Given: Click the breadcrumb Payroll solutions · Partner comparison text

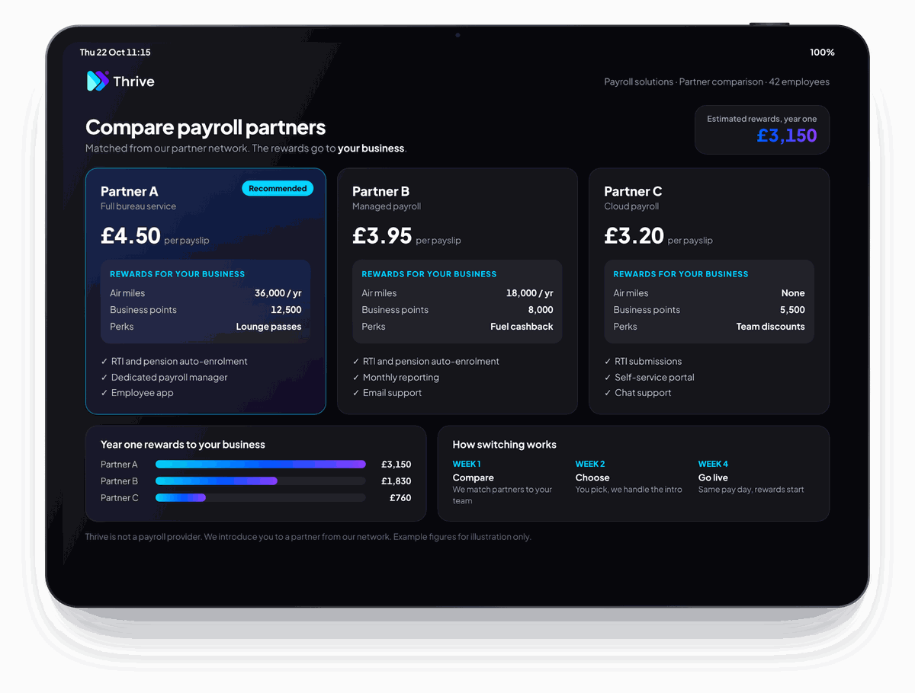Looking at the screenshot, I should coord(684,81).
